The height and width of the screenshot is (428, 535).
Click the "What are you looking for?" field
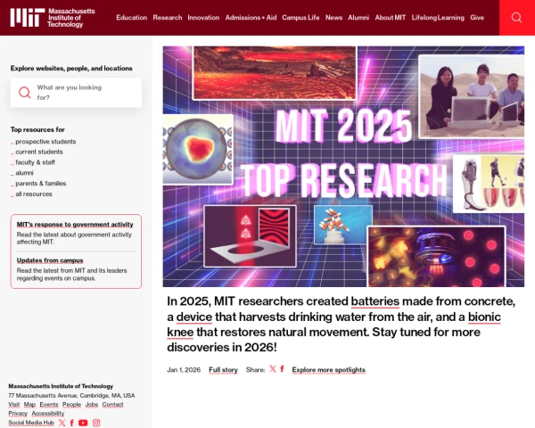point(85,92)
